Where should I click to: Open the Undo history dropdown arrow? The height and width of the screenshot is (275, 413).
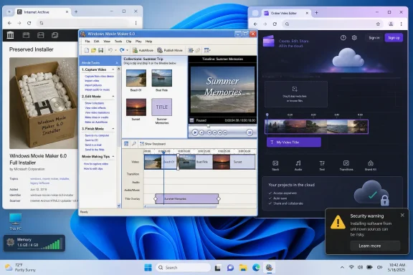point(115,50)
